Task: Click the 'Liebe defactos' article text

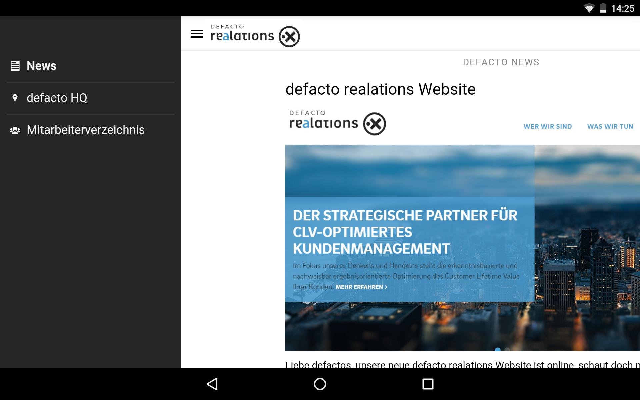Action: (x=463, y=365)
